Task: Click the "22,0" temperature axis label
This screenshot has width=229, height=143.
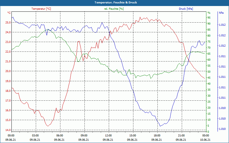Action: (8, 52)
